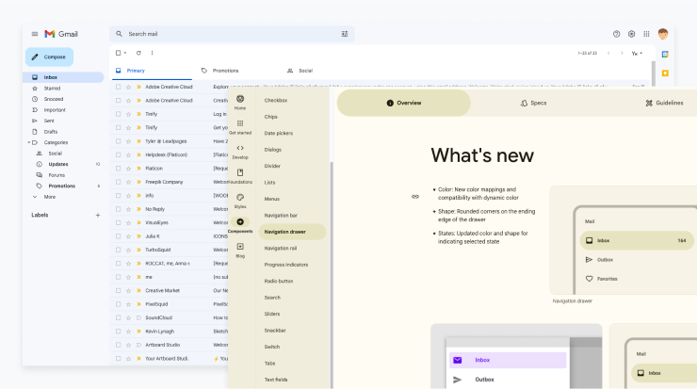Screen dimensions: 697x389
Task: Click the account avatar picture
Action: pos(663,34)
